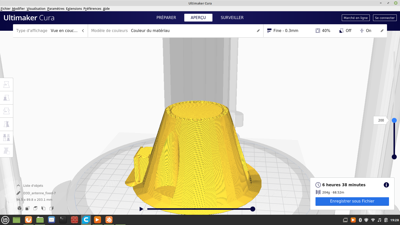Collapse the Liste d'objets panel
The image size is (400, 225).
(18, 185)
